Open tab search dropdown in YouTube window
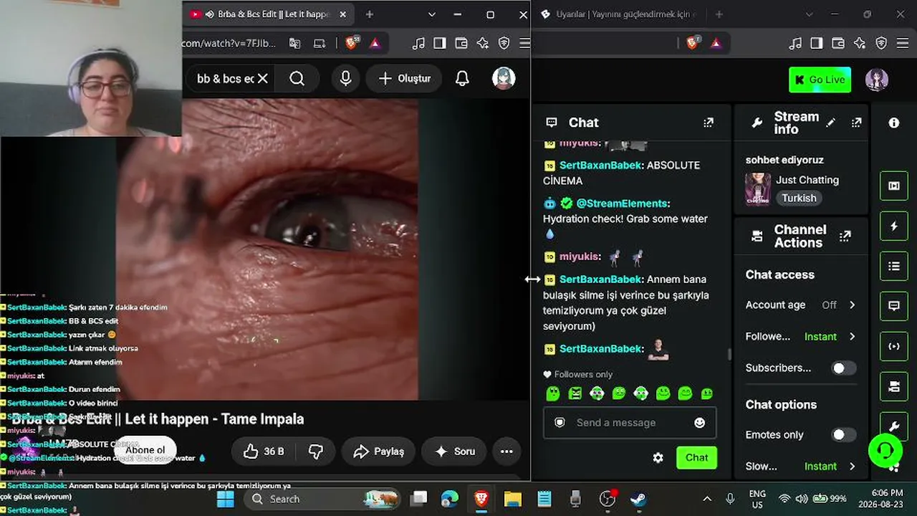The width and height of the screenshot is (917, 516). pos(431,14)
